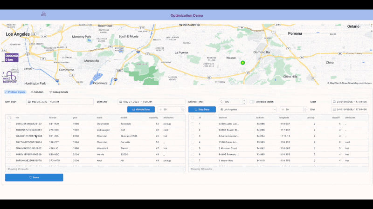Click the location icon in the Start coordinates field
The image size is (373, 209).
(x=334, y=102)
